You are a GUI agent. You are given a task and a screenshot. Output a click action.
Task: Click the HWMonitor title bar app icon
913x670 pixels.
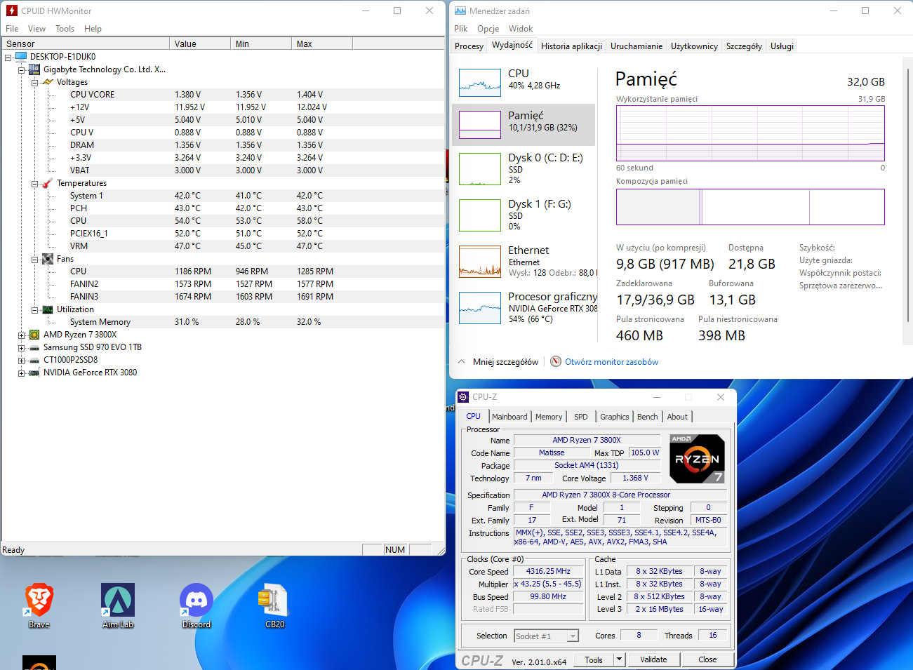click(11, 11)
